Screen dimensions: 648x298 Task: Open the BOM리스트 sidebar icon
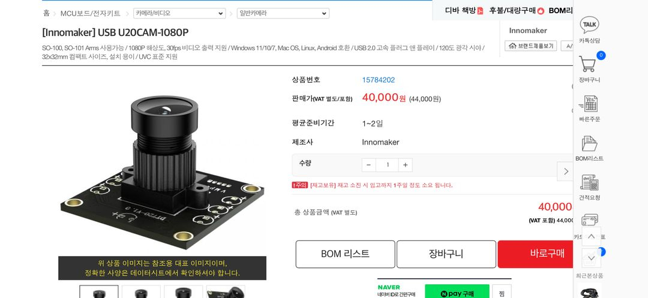589,148
